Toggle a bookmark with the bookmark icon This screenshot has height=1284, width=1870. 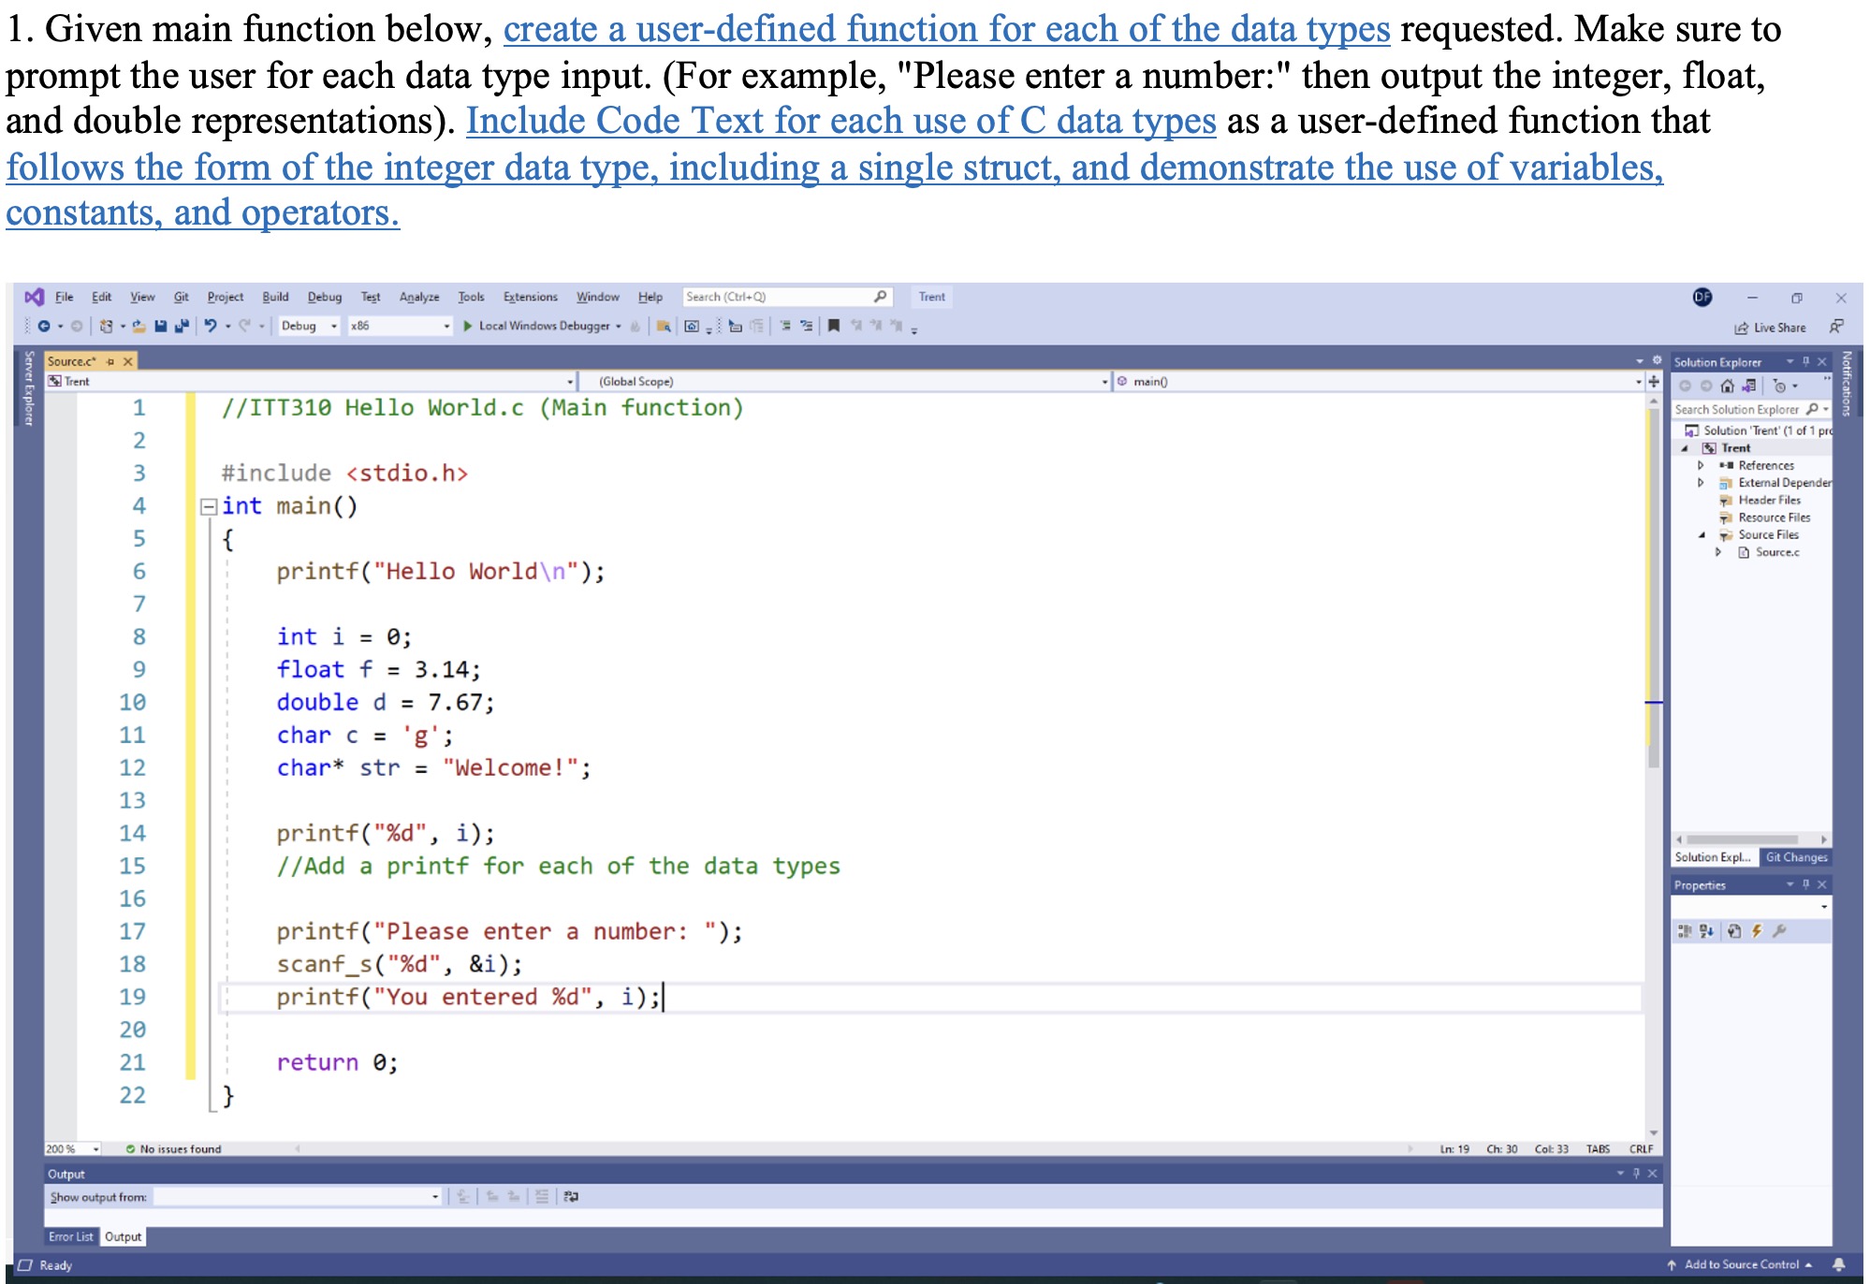click(x=833, y=328)
